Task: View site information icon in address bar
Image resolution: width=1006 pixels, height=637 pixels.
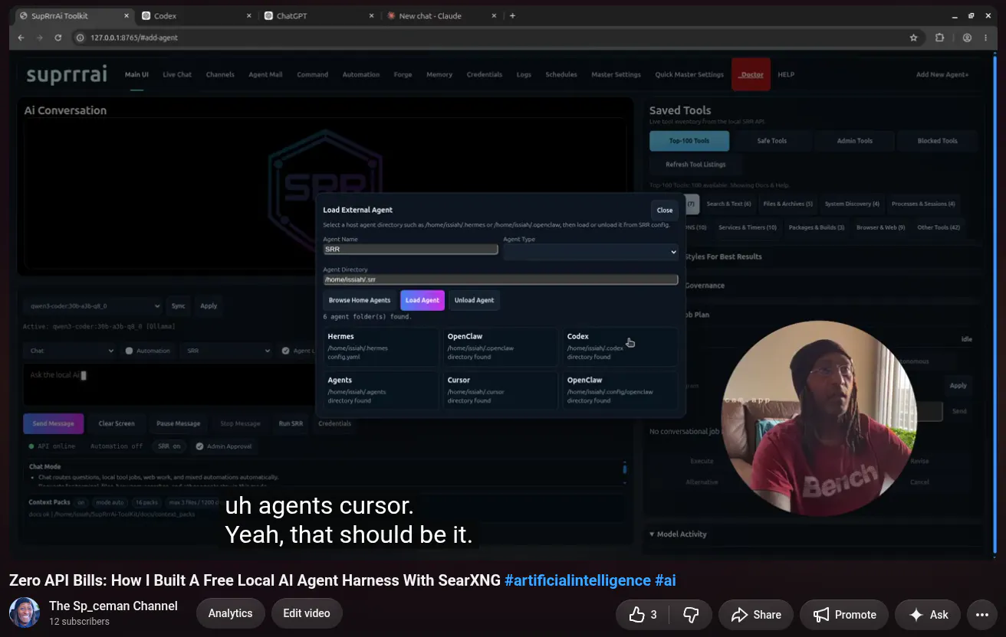Action: [80, 38]
